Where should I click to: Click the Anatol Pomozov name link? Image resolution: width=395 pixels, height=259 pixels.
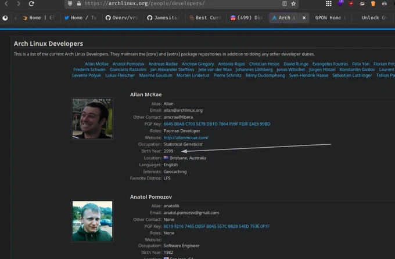128,64
